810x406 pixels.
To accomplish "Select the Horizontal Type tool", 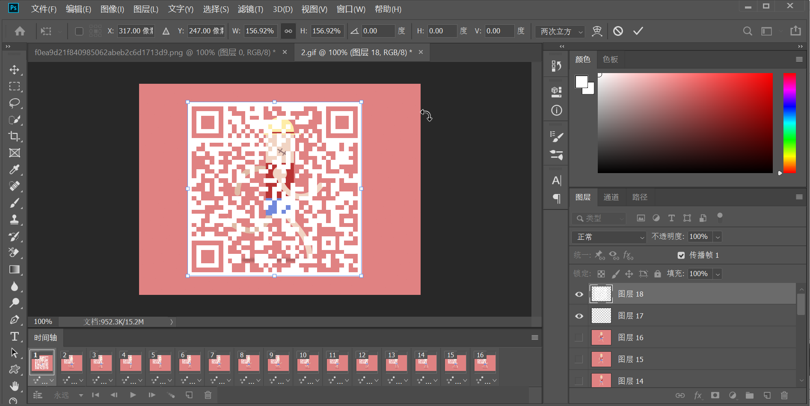I will (15, 336).
